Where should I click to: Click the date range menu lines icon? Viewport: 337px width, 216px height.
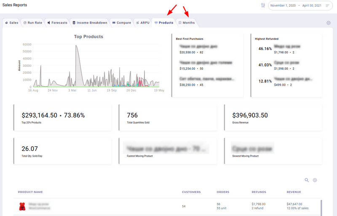(x=327, y=5)
